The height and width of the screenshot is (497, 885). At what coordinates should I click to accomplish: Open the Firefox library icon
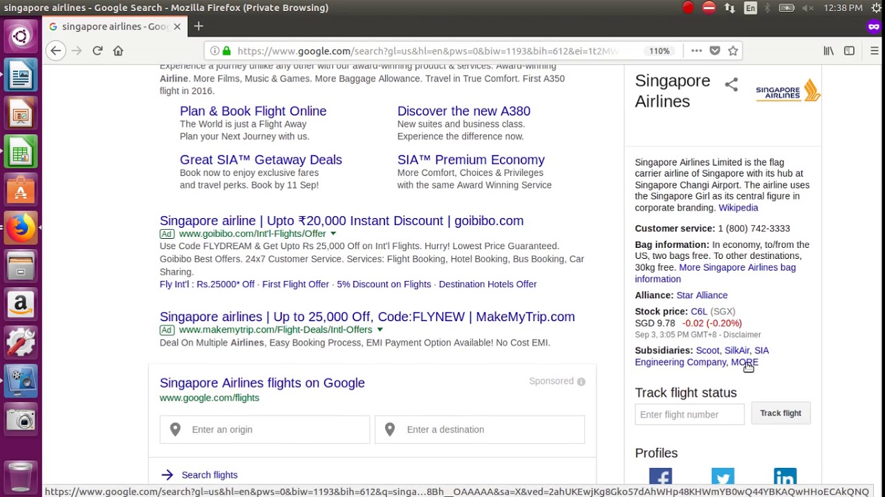(x=828, y=50)
